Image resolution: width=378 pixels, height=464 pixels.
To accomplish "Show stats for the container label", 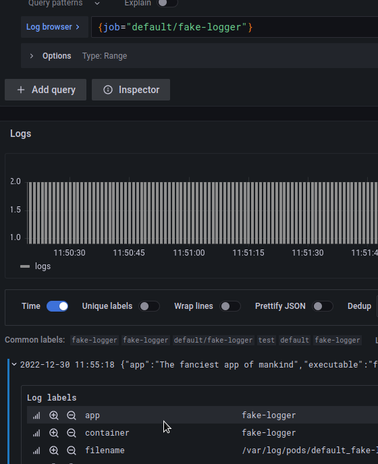I will coord(36,433).
